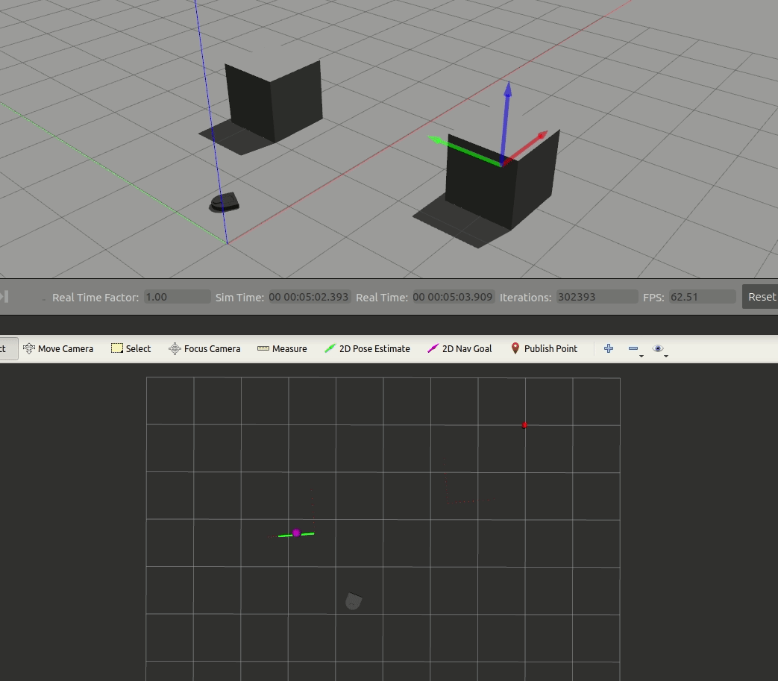Activate the Publish Point tool

544,348
